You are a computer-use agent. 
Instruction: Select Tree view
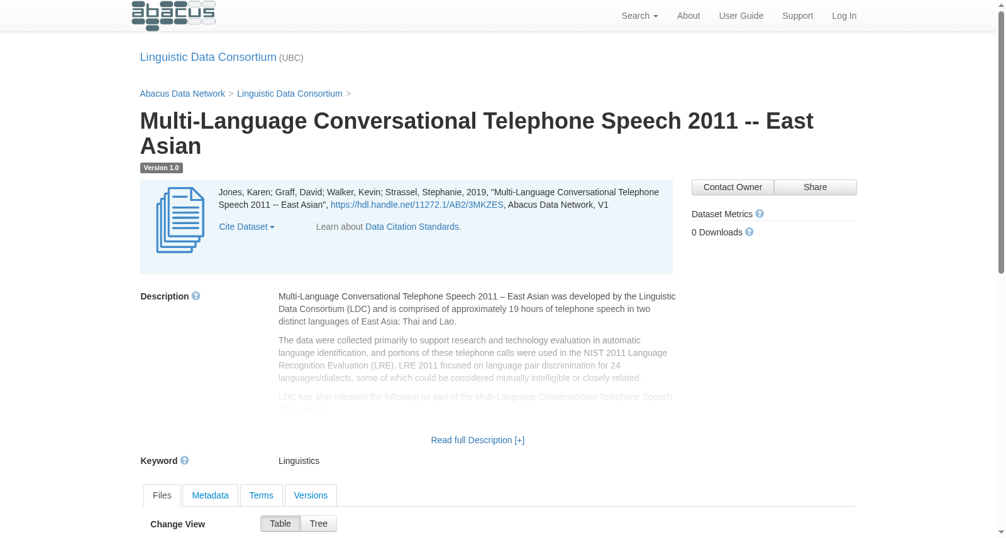[319, 524]
